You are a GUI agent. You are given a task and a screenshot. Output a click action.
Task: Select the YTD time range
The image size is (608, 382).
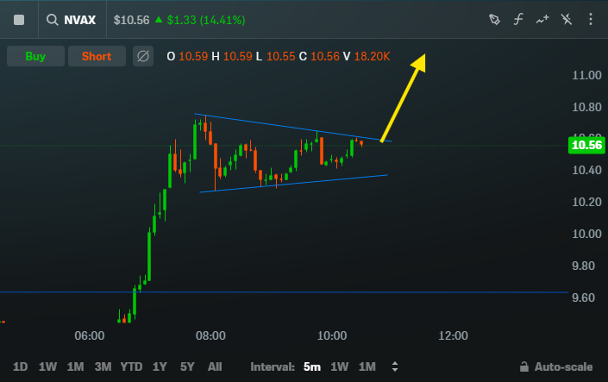(131, 366)
